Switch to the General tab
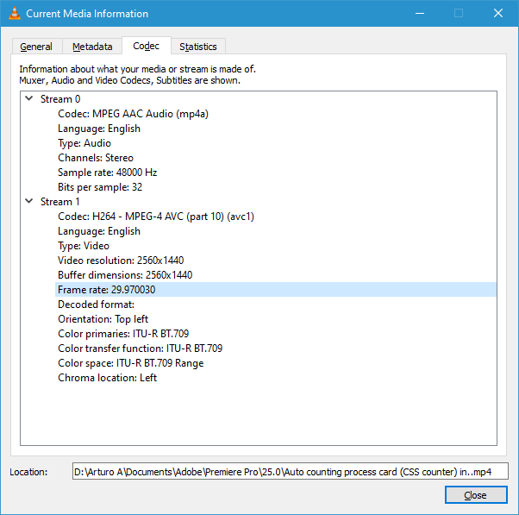 (36, 47)
